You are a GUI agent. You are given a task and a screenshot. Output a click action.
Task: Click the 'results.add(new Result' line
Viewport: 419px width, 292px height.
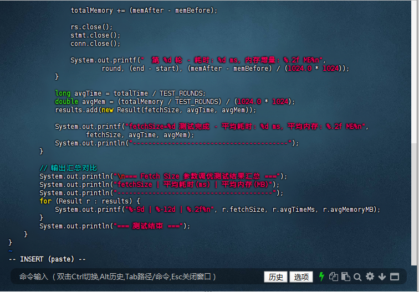pos(155,110)
